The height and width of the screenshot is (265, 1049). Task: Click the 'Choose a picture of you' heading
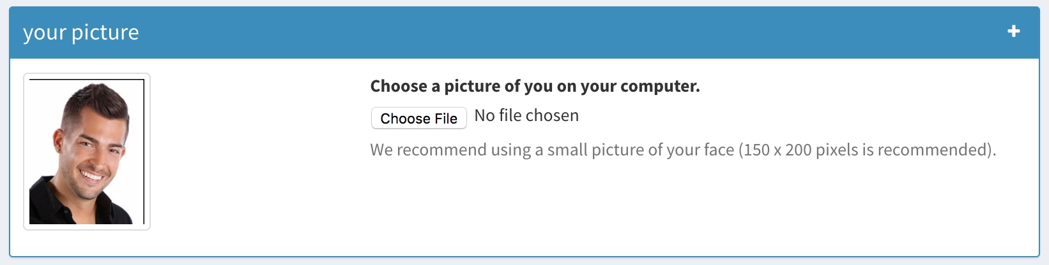535,86
